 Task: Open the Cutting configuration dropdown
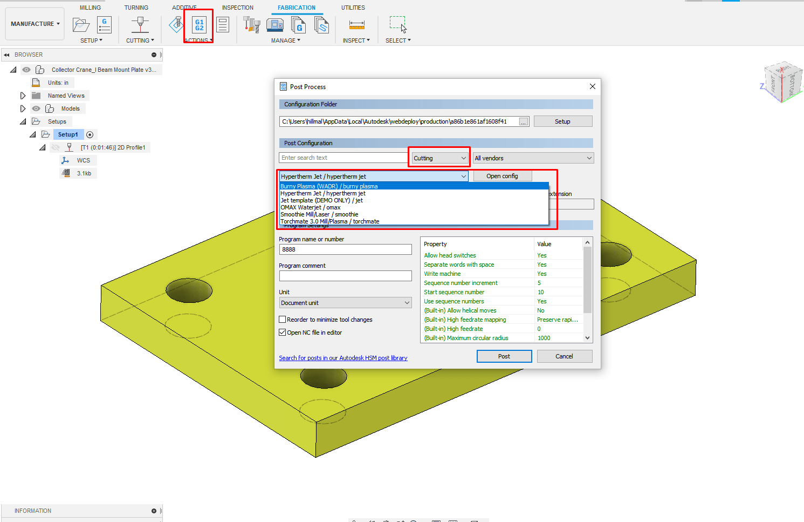click(x=438, y=157)
